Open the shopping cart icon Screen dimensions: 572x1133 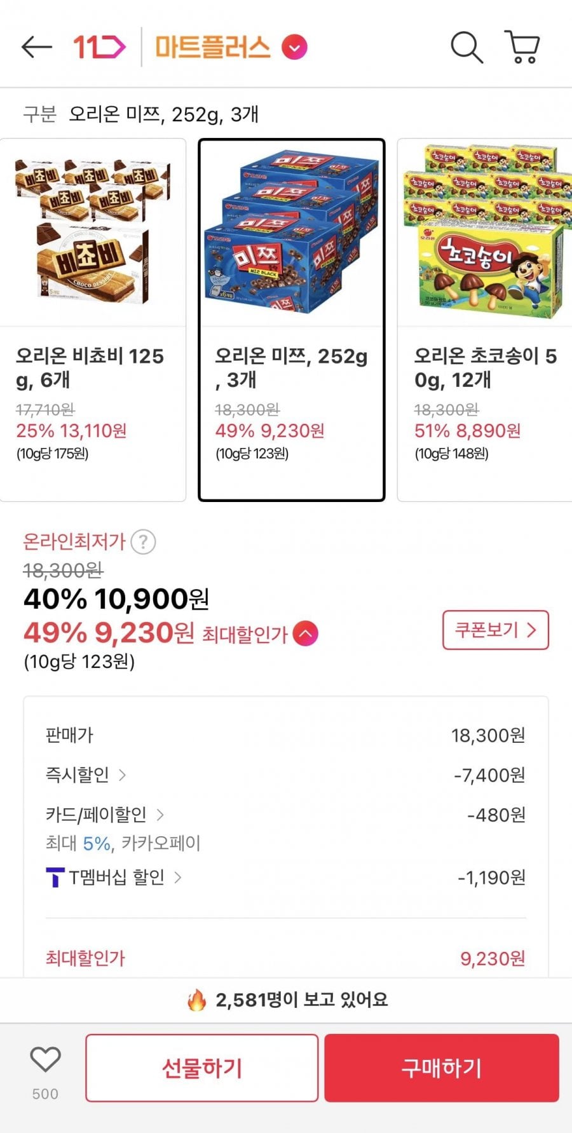click(522, 47)
